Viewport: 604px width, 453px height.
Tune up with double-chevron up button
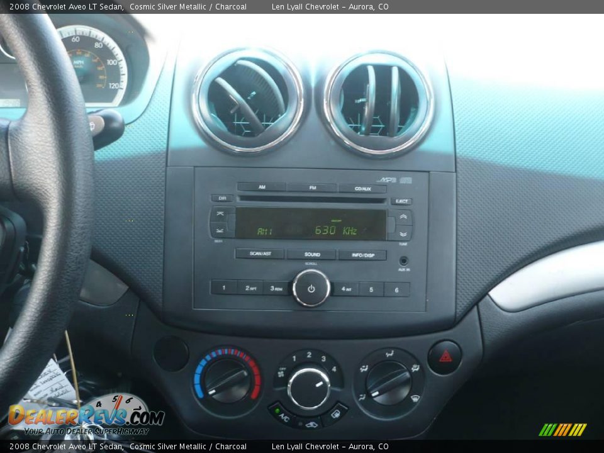[x=403, y=217]
